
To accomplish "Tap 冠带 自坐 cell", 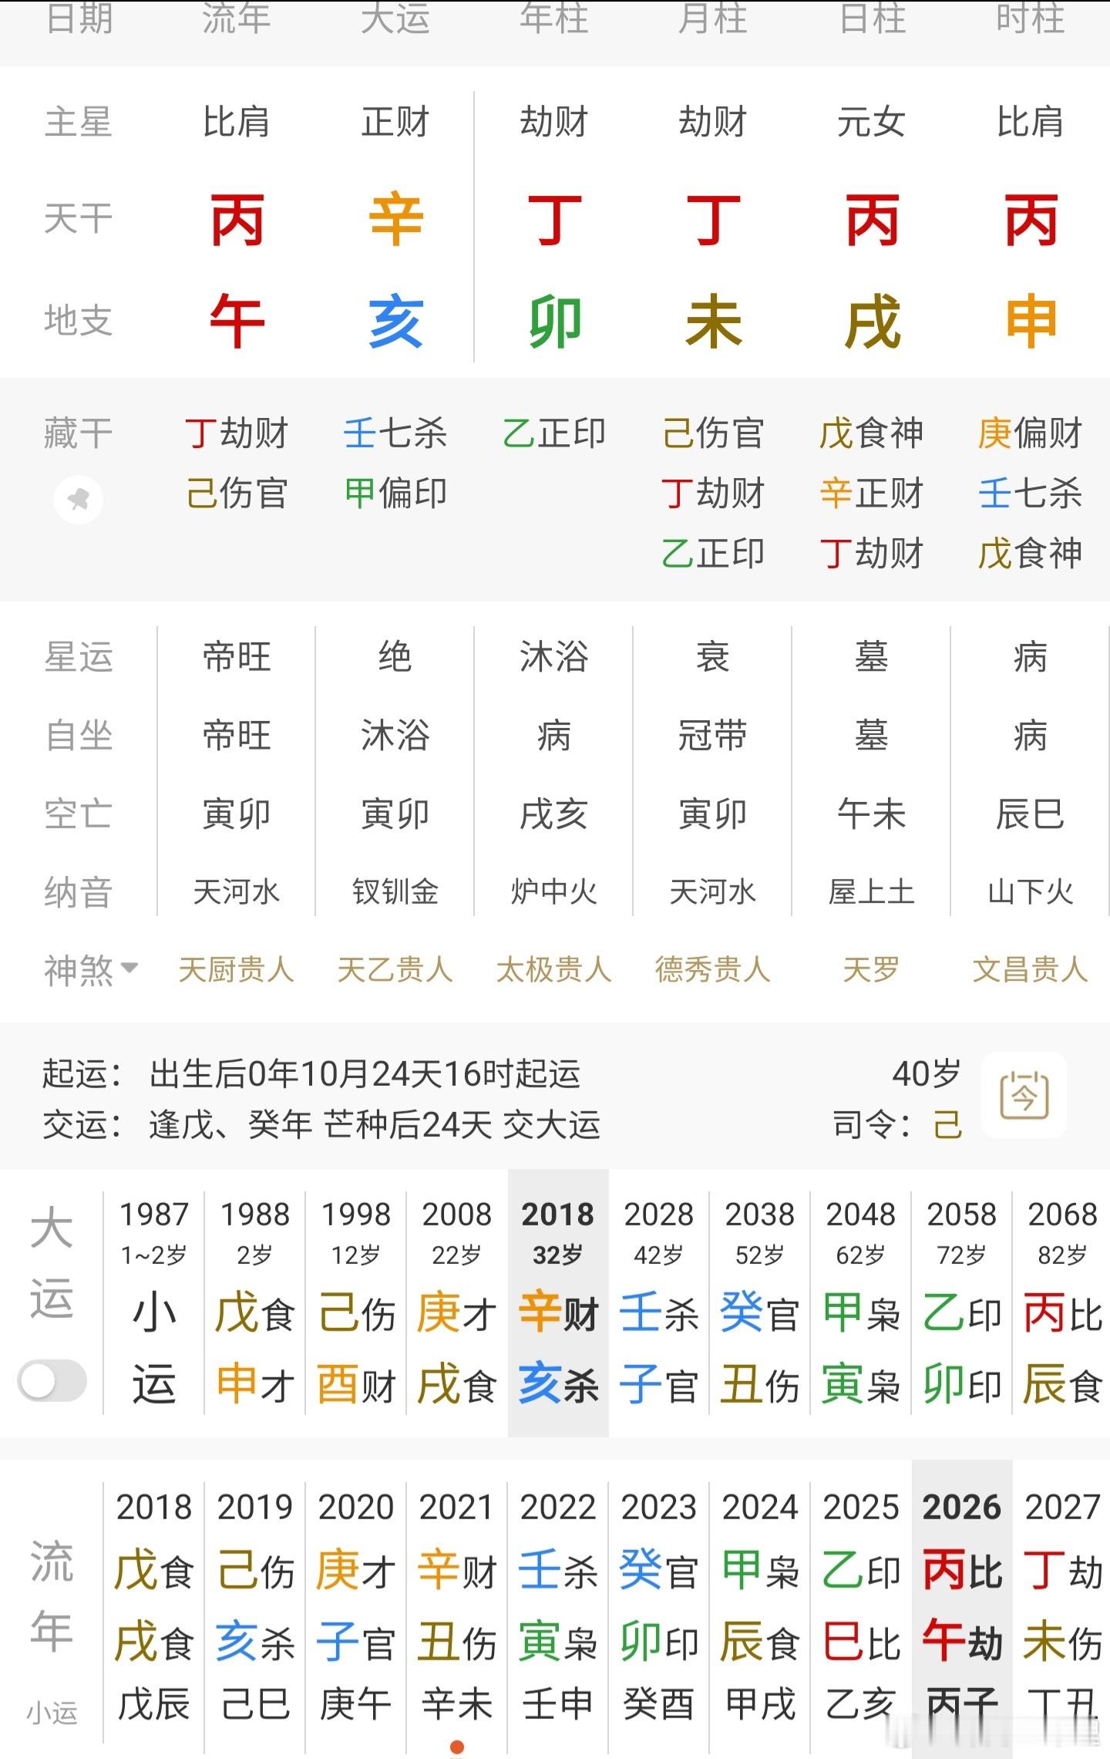I will (713, 736).
